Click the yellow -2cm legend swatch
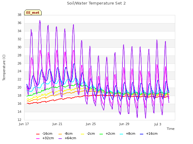This screenshot has height=144, width=193. (x=82, y=134)
